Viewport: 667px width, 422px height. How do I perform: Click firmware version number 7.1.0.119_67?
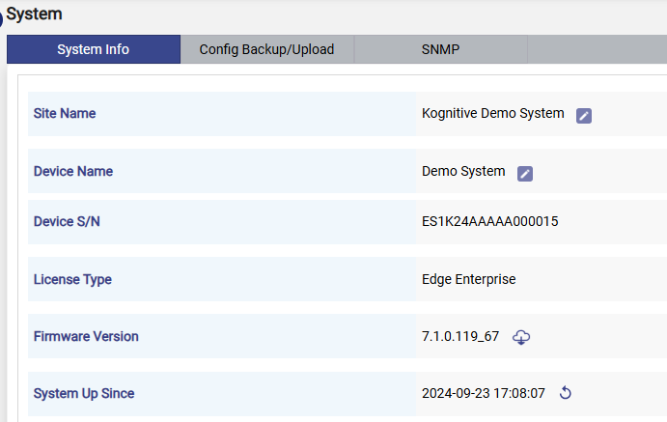click(x=460, y=337)
